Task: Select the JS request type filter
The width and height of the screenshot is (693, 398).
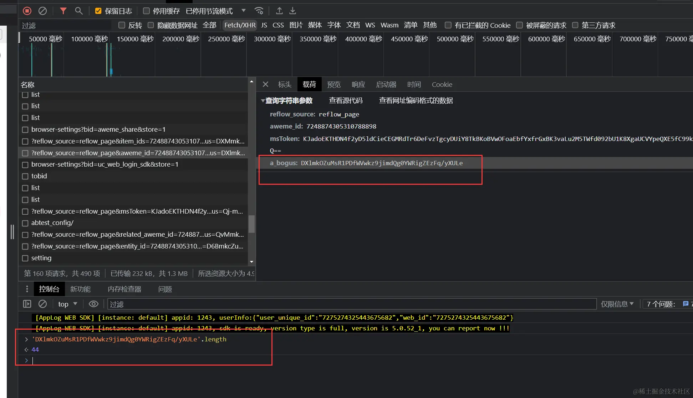Action: [x=264, y=25]
